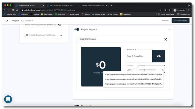Viewport: 195px width, 109px height.
Task: Open the Reading List
Action: click(x=183, y=14)
